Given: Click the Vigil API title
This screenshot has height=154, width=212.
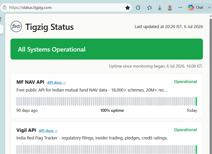Looking at the screenshot, I should point(26,130).
